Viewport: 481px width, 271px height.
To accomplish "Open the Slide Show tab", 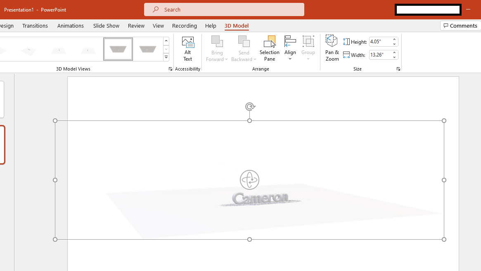I will [x=106, y=26].
